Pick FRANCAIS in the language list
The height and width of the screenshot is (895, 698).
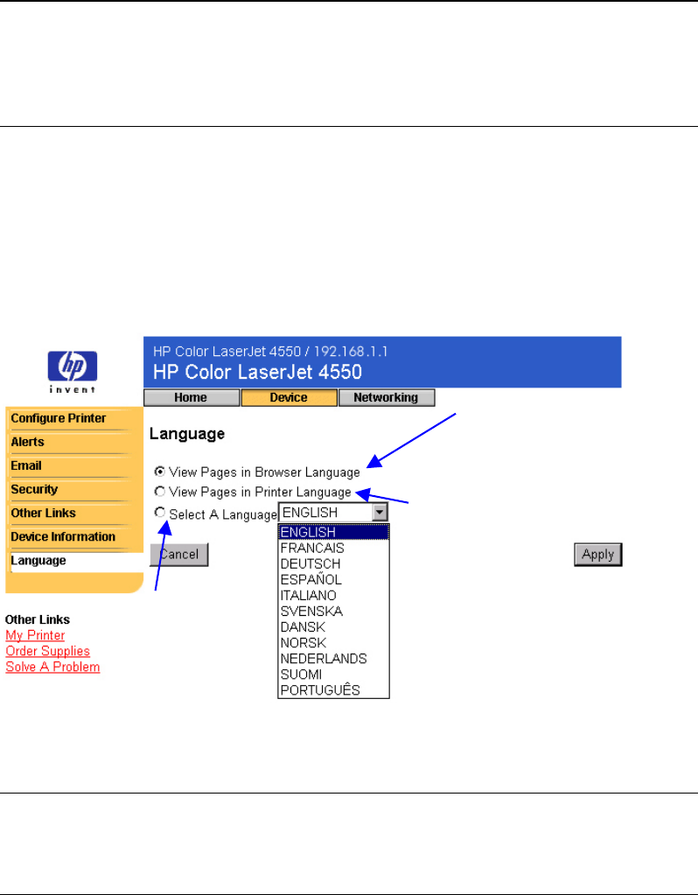334,548
